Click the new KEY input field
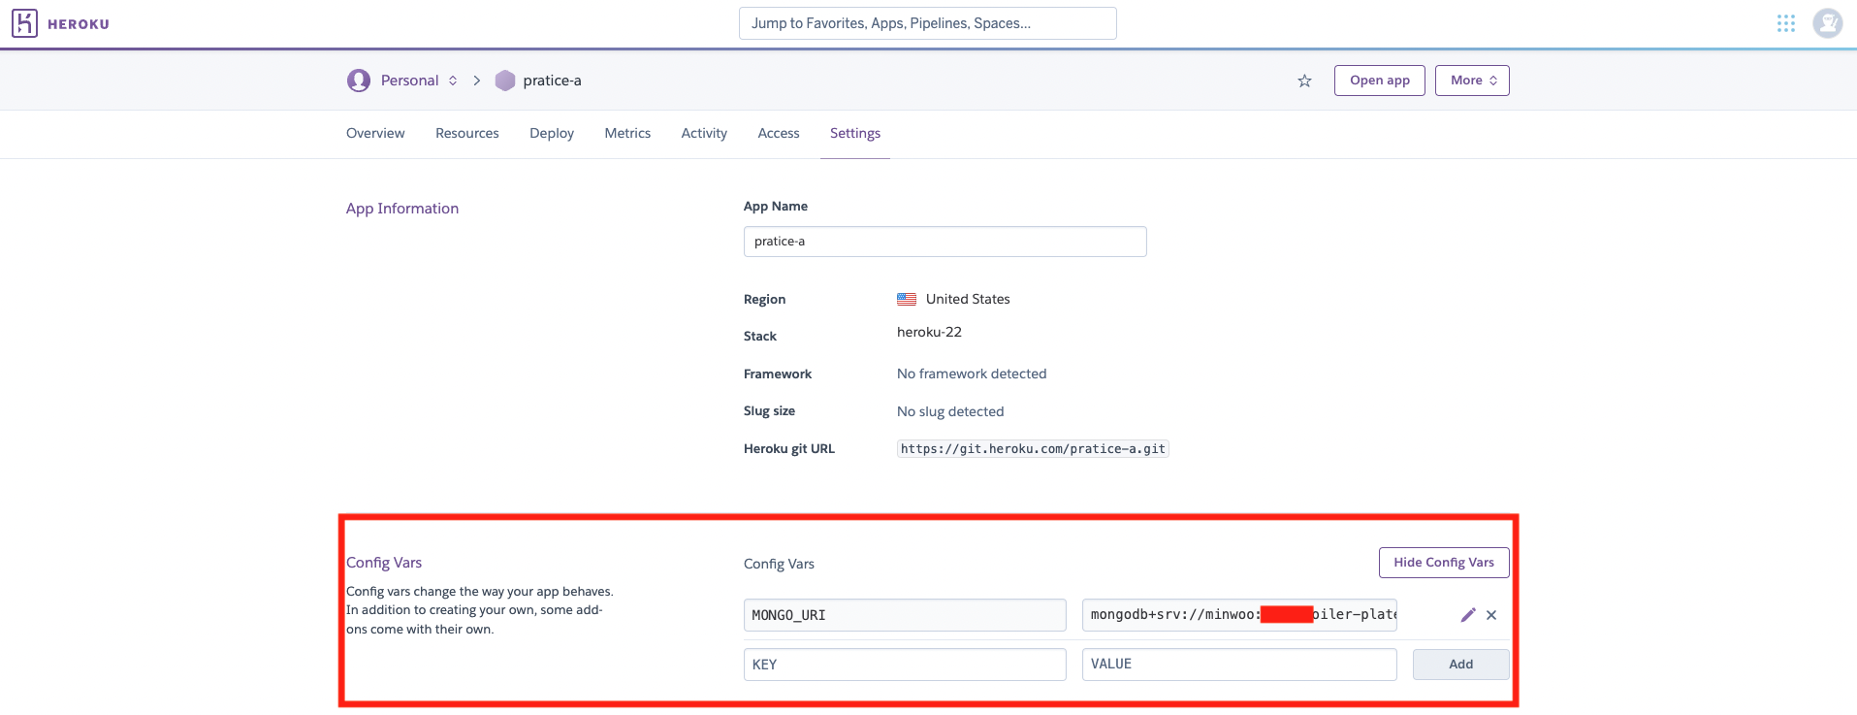 click(905, 665)
